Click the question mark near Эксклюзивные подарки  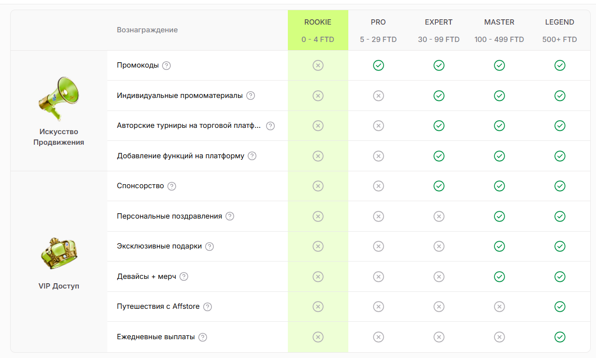coord(209,247)
